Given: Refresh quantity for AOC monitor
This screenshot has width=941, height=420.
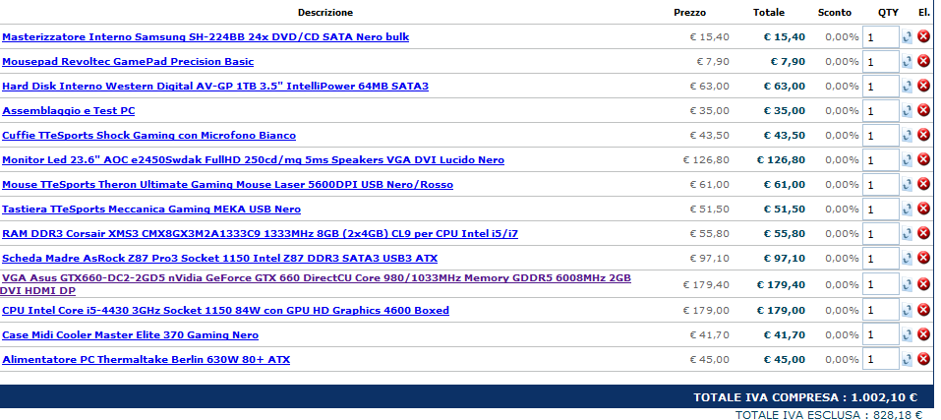Looking at the screenshot, I should (x=907, y=160).
